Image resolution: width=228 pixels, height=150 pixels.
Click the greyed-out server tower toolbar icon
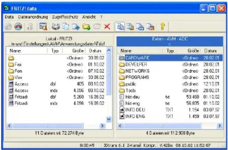[30, 27]
